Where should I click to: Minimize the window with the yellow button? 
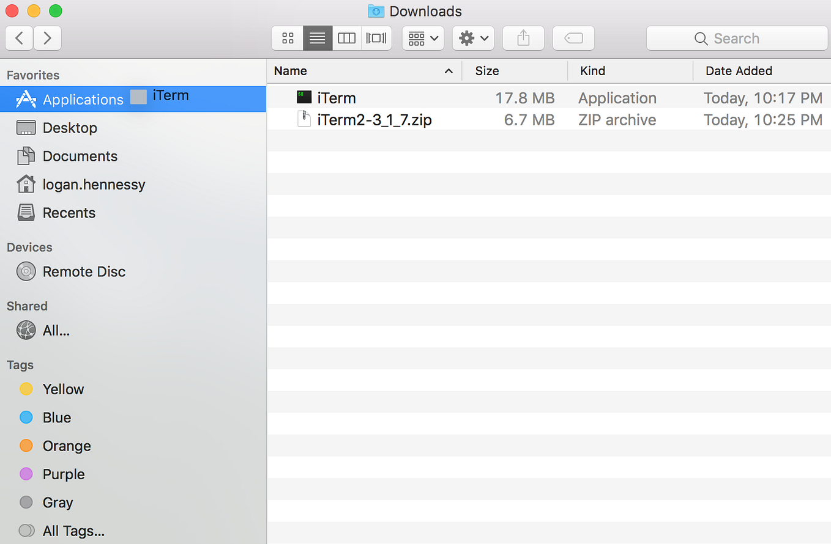coord(34,11)
